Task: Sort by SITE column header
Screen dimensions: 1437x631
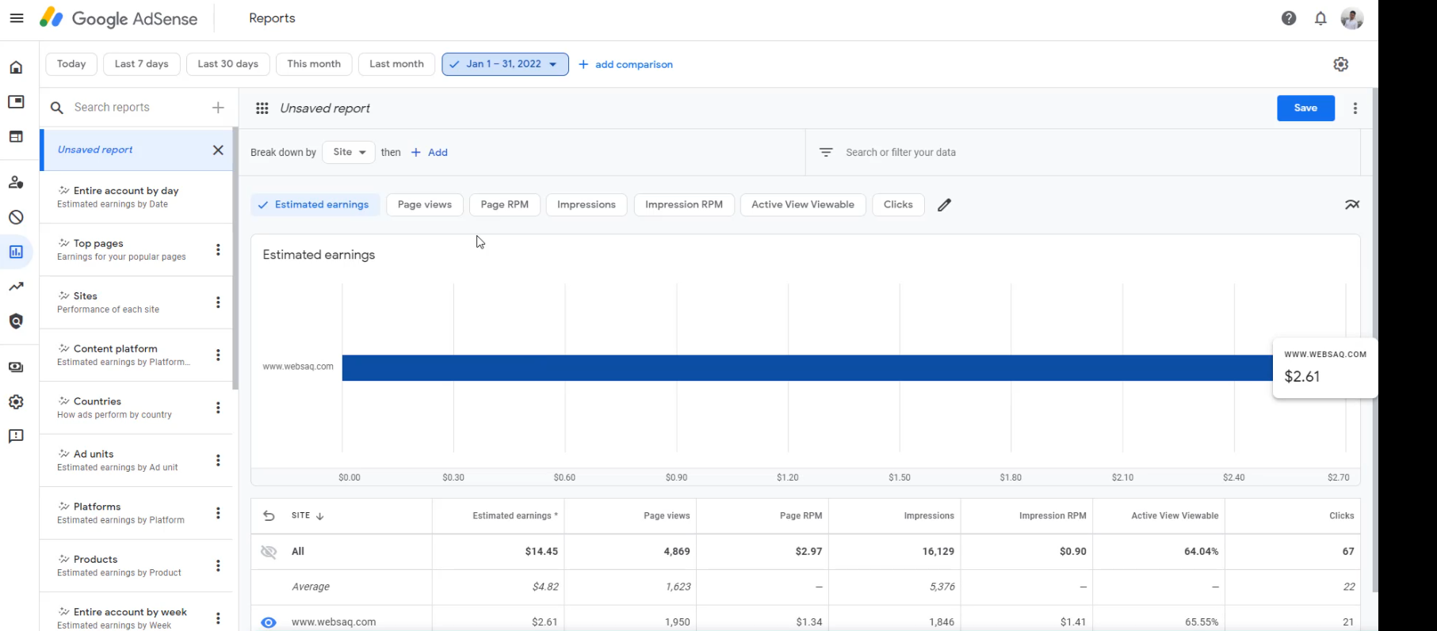Action: coord(308,515)
